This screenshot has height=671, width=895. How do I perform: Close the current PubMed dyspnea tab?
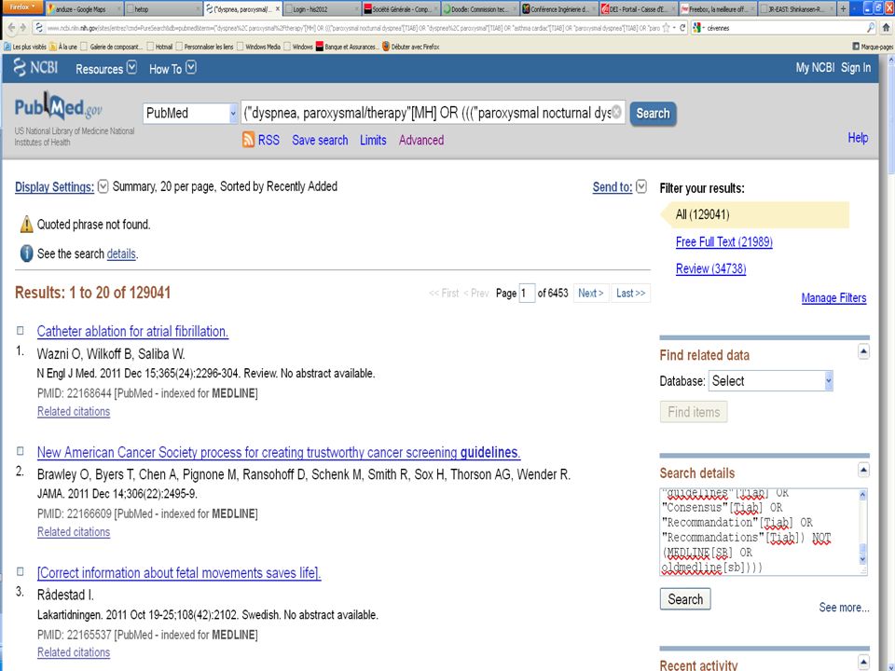(x=278, y=9)
